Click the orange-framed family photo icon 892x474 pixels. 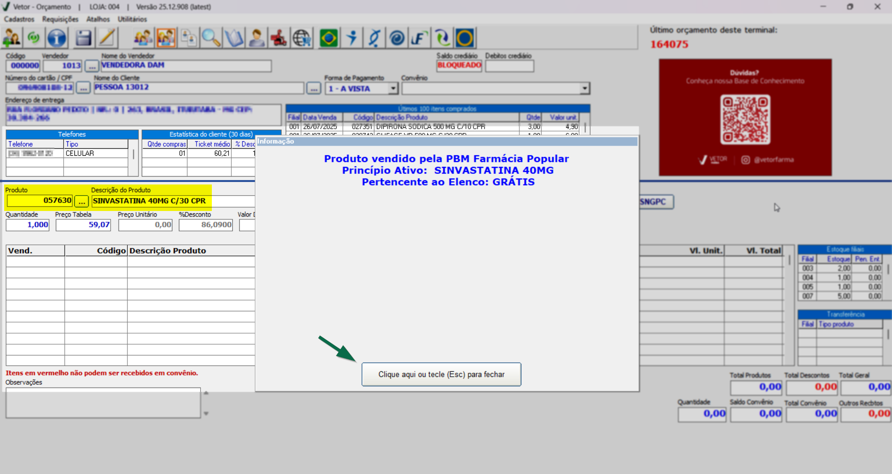click(x=166, y=38)
